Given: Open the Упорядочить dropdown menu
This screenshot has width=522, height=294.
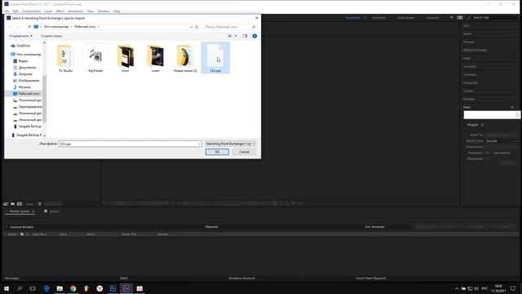Looking at the screenshot, I should click(20, 36).
